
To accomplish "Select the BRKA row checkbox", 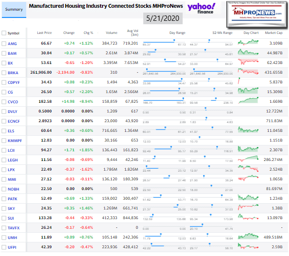I will pos(4,73).
